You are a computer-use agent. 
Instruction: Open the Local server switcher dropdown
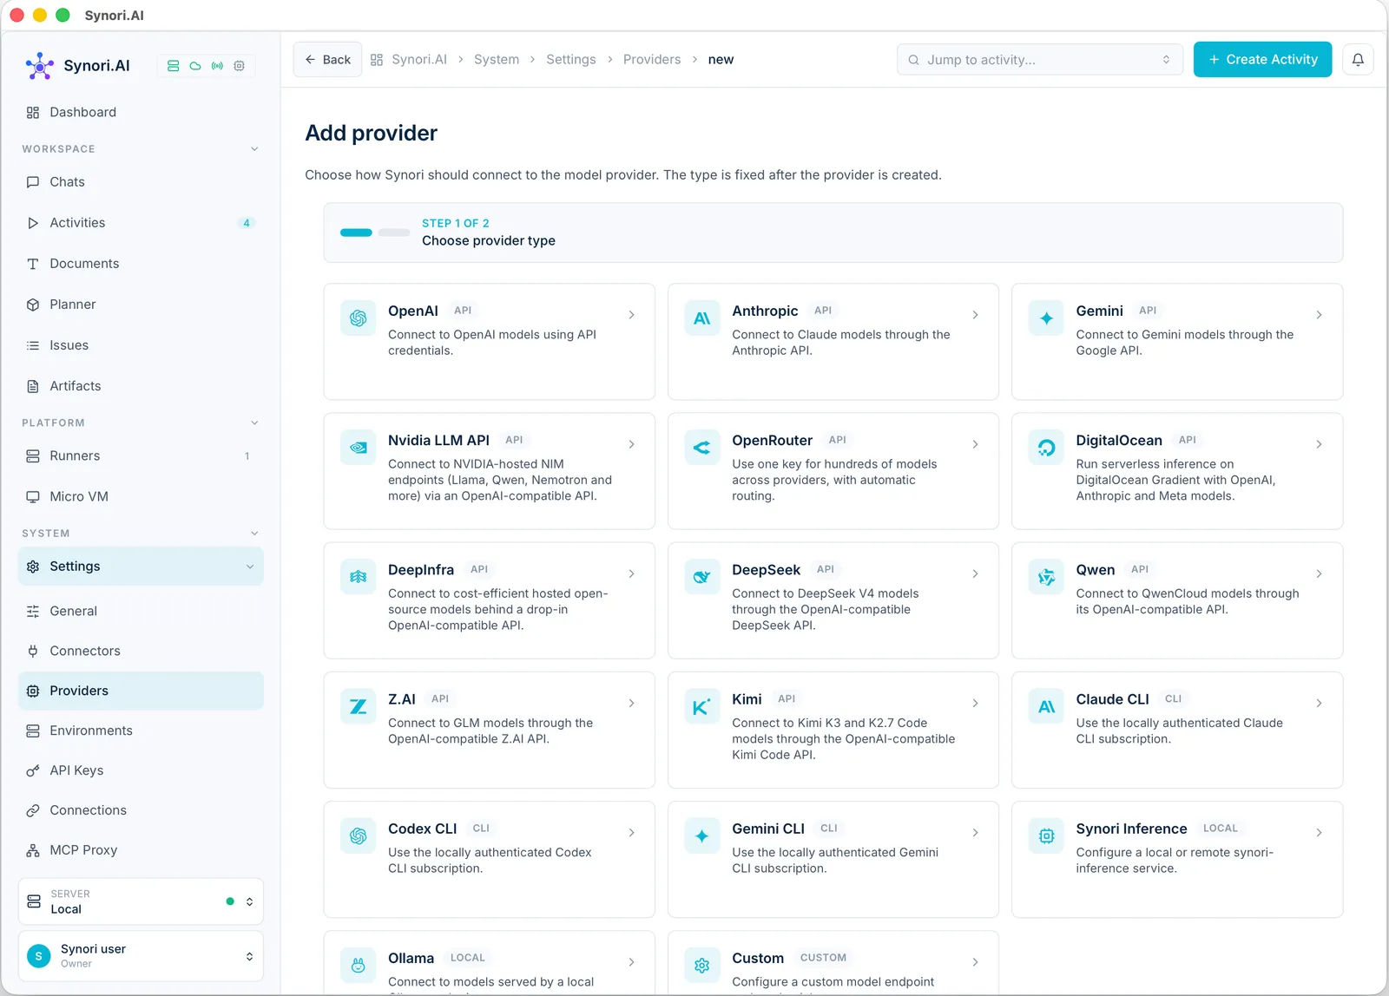141,901
